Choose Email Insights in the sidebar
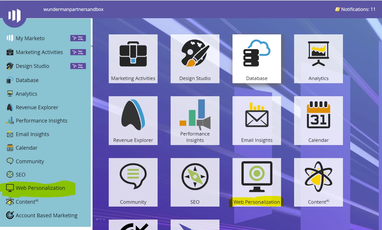 point(28,134)
